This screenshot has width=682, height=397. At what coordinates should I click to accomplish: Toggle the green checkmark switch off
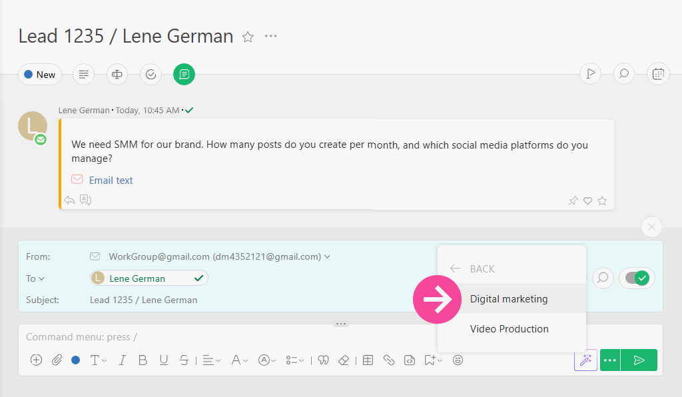click(x=637, y=278)
